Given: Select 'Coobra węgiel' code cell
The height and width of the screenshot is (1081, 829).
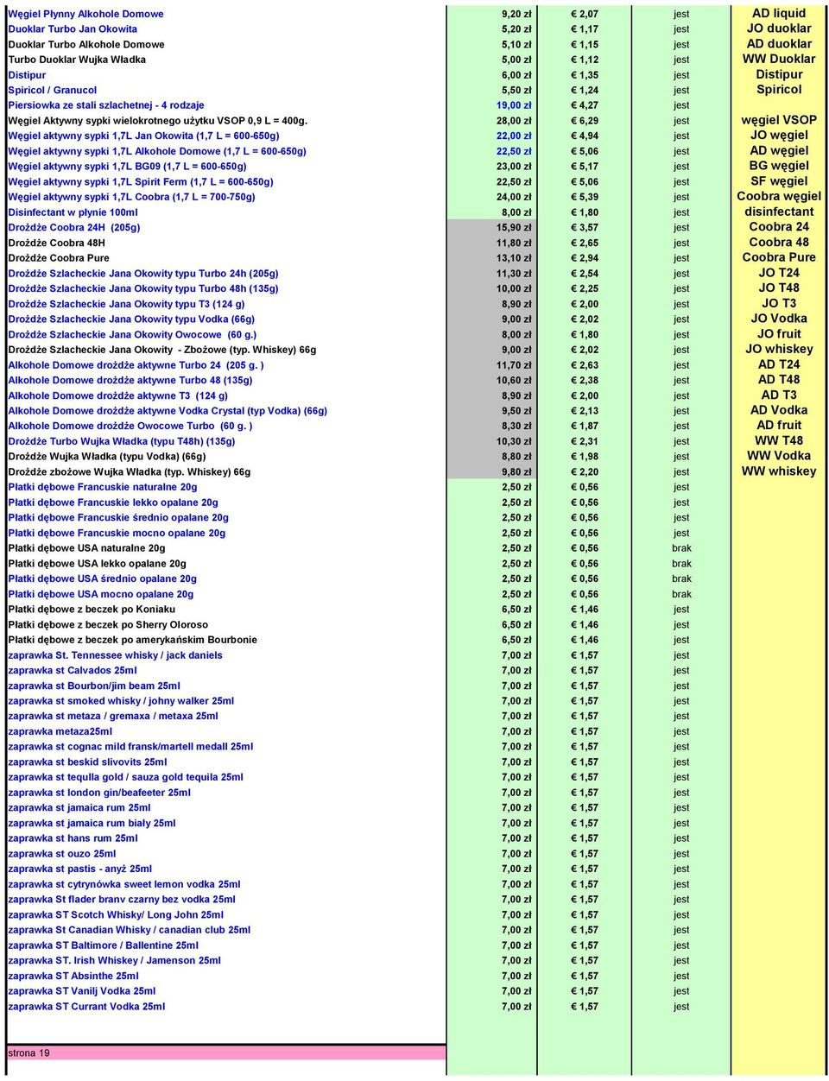Looking at the screenshot, I should (x=779, y=197).
